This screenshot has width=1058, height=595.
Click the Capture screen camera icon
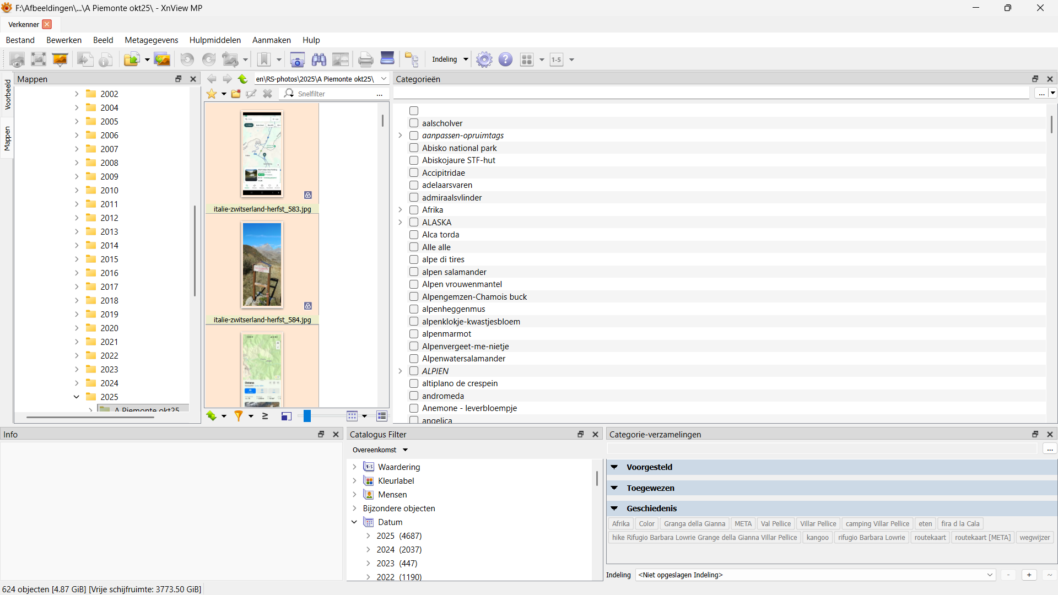297,59
